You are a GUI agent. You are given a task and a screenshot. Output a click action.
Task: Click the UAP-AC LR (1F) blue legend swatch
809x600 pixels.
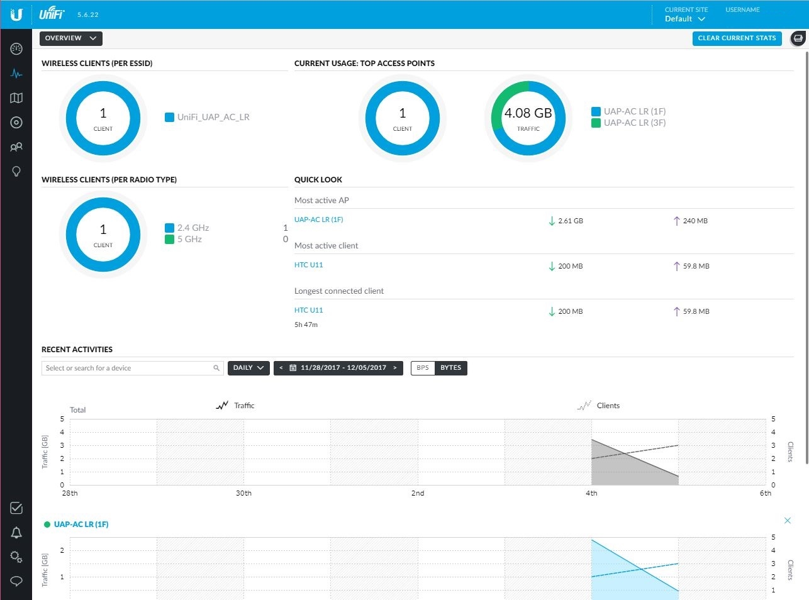(596, 111)
